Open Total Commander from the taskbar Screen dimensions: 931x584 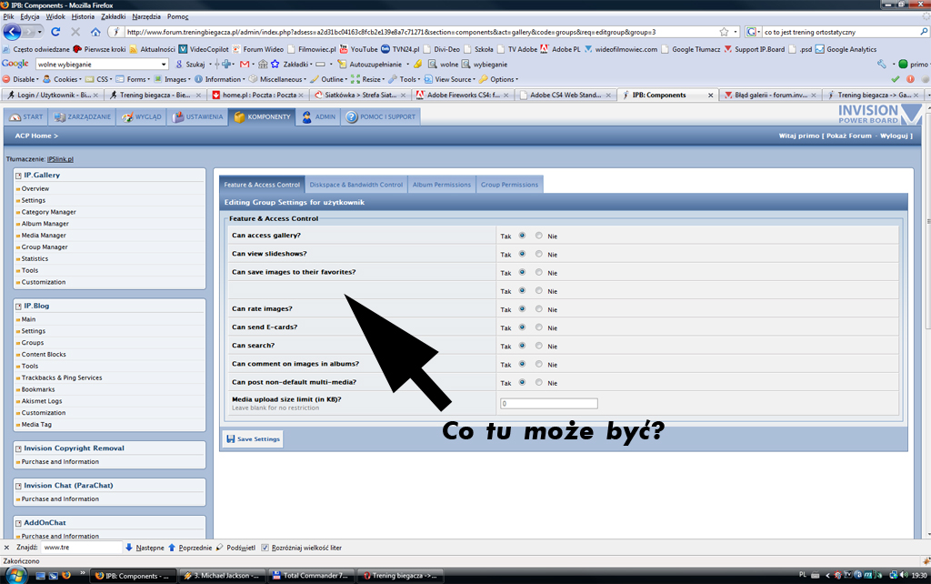coord(311,575)
